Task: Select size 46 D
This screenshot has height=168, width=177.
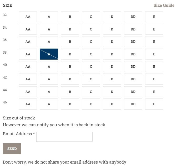Action: coord(112,104)
